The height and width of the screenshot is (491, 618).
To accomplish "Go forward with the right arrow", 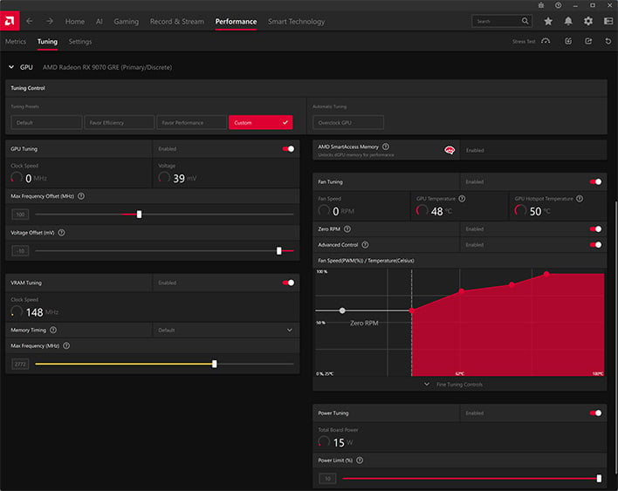I will [49, 21].
